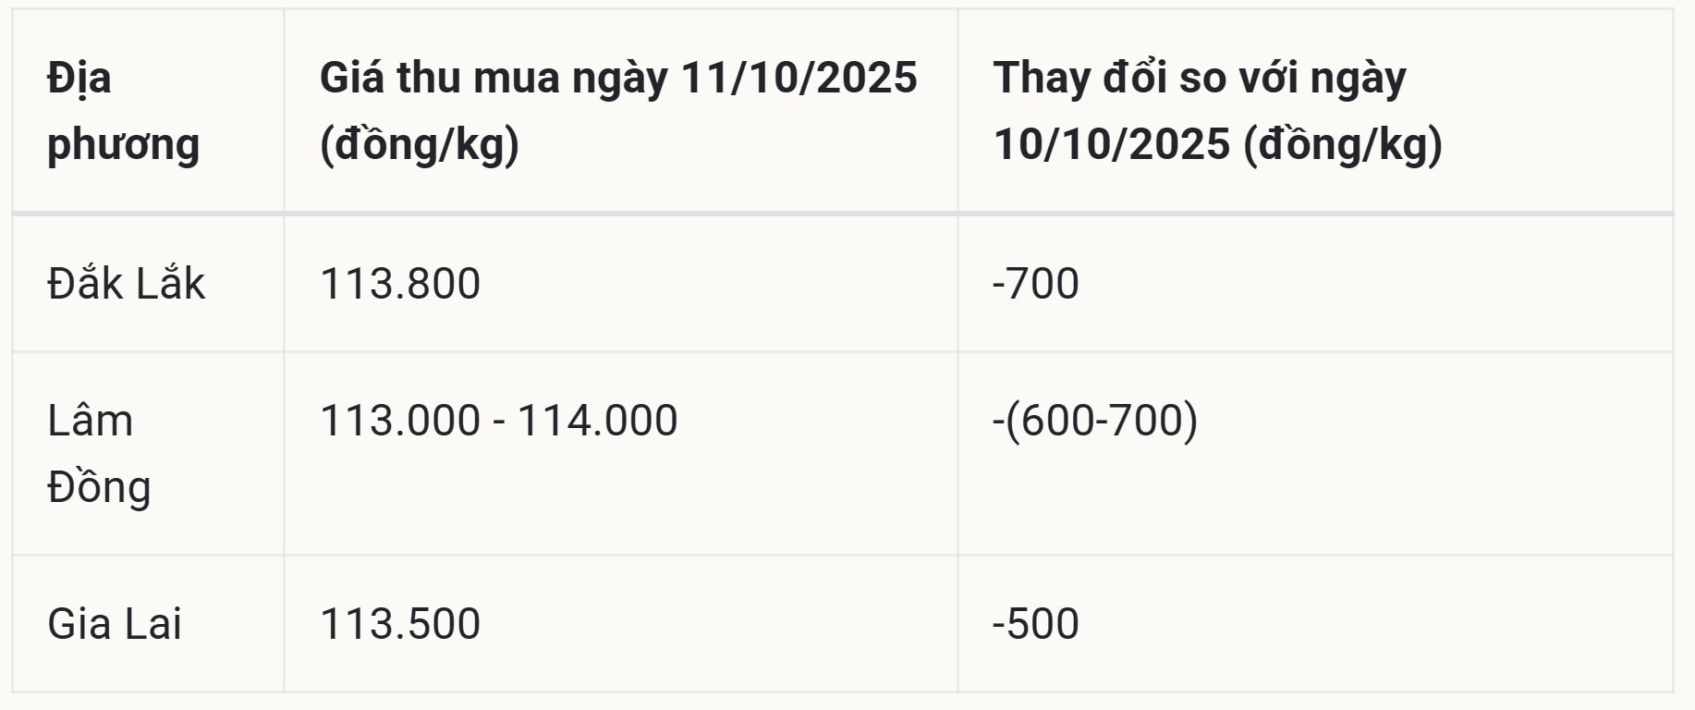Click the 113.000 lower price for Lâm Đồng
The width and height of the screenshot is (1695, 710).
point(400,421)
